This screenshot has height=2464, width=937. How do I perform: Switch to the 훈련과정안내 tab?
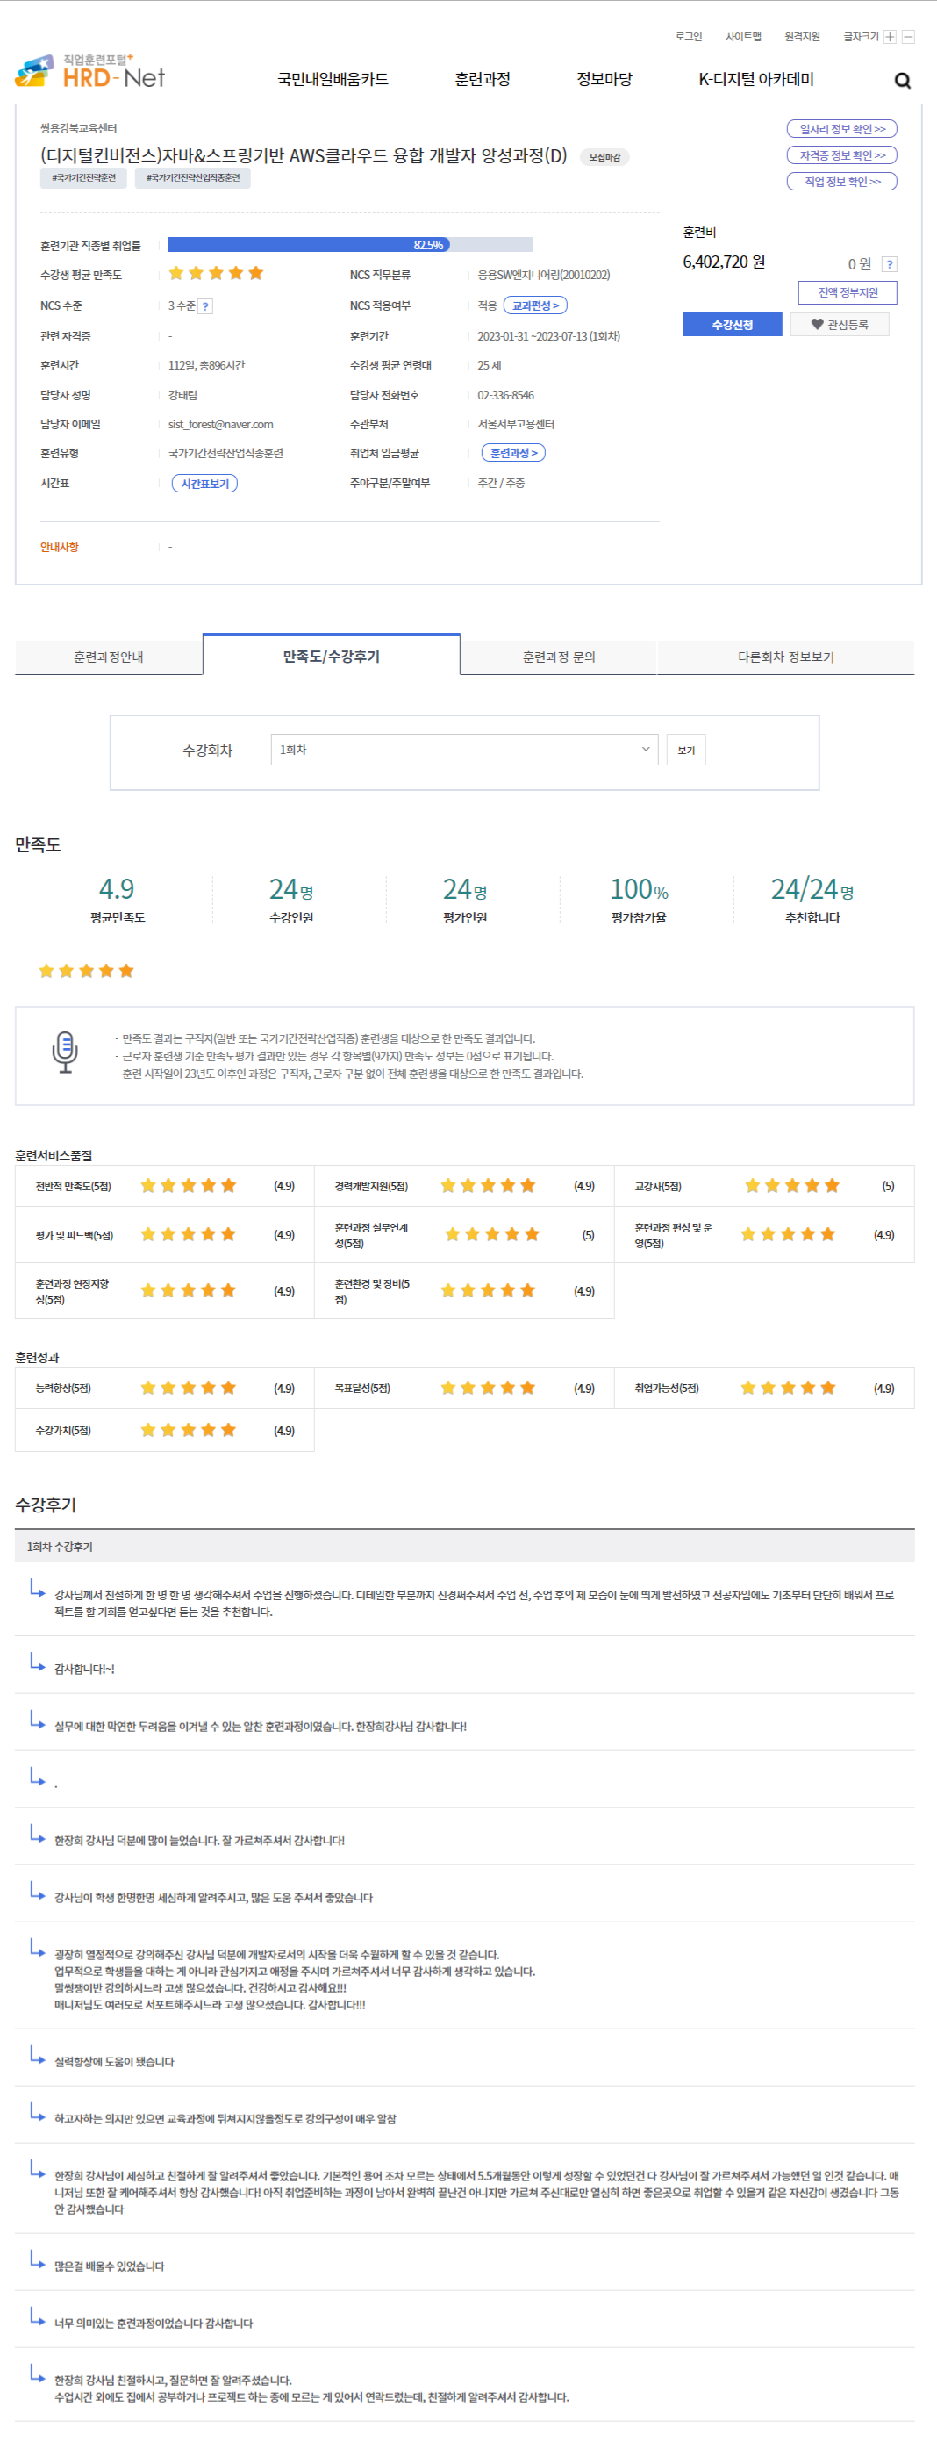click(x=109, y=657)
